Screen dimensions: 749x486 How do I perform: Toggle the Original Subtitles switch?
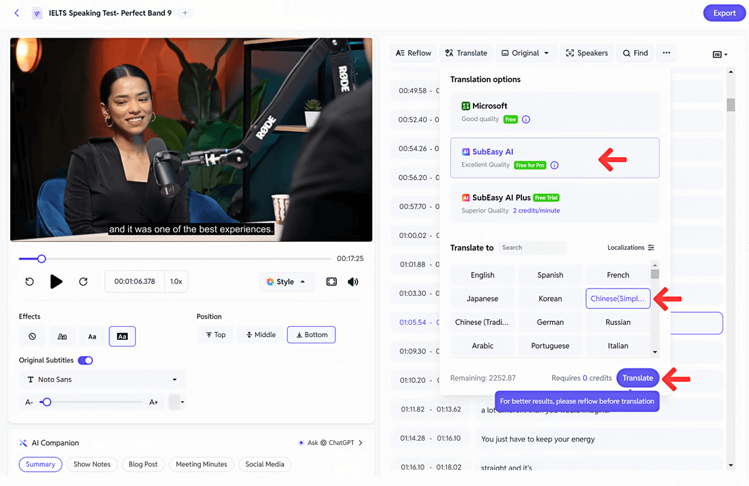pos(85,360)
